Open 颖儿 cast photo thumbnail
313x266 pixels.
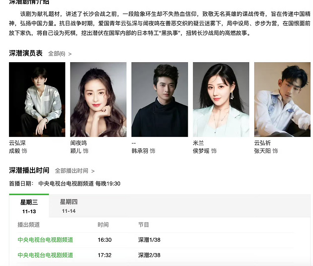coord(98,99)
